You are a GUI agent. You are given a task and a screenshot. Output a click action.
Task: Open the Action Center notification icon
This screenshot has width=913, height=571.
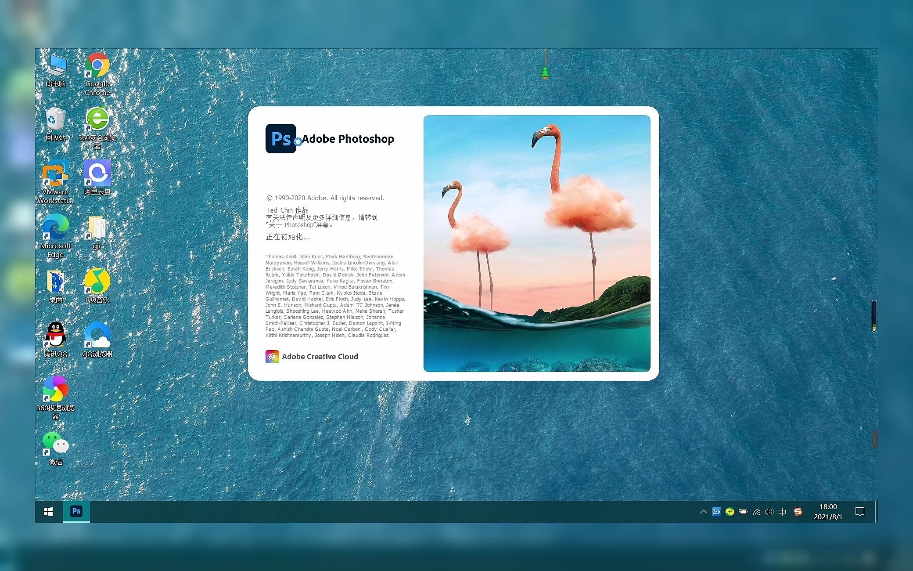[x=860, y=512]
